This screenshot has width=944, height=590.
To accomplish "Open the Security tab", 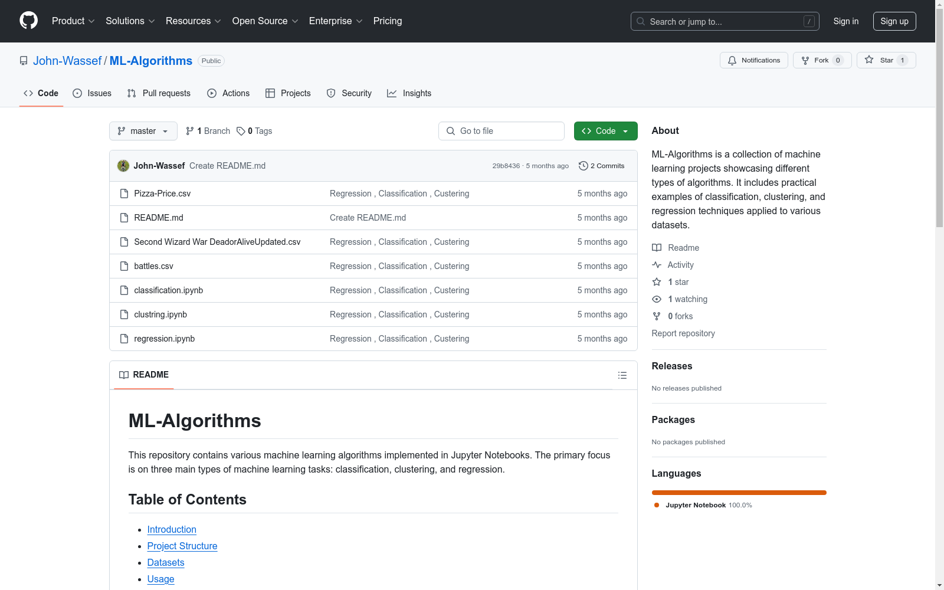I will [349, 93].
